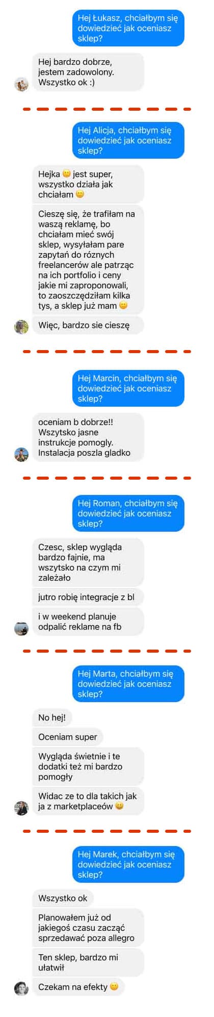Select the blue 'Hej Marek' question bubble
This screenshot has width=214, height=1017.
coord(128,864)
